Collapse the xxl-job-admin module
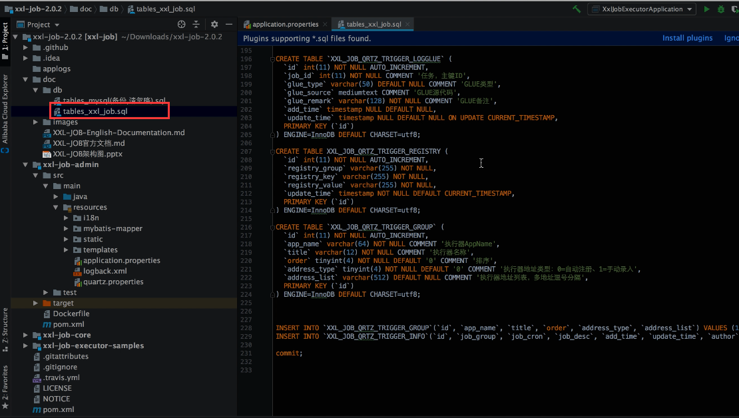The image size is (739, 418). pos(26,164)
